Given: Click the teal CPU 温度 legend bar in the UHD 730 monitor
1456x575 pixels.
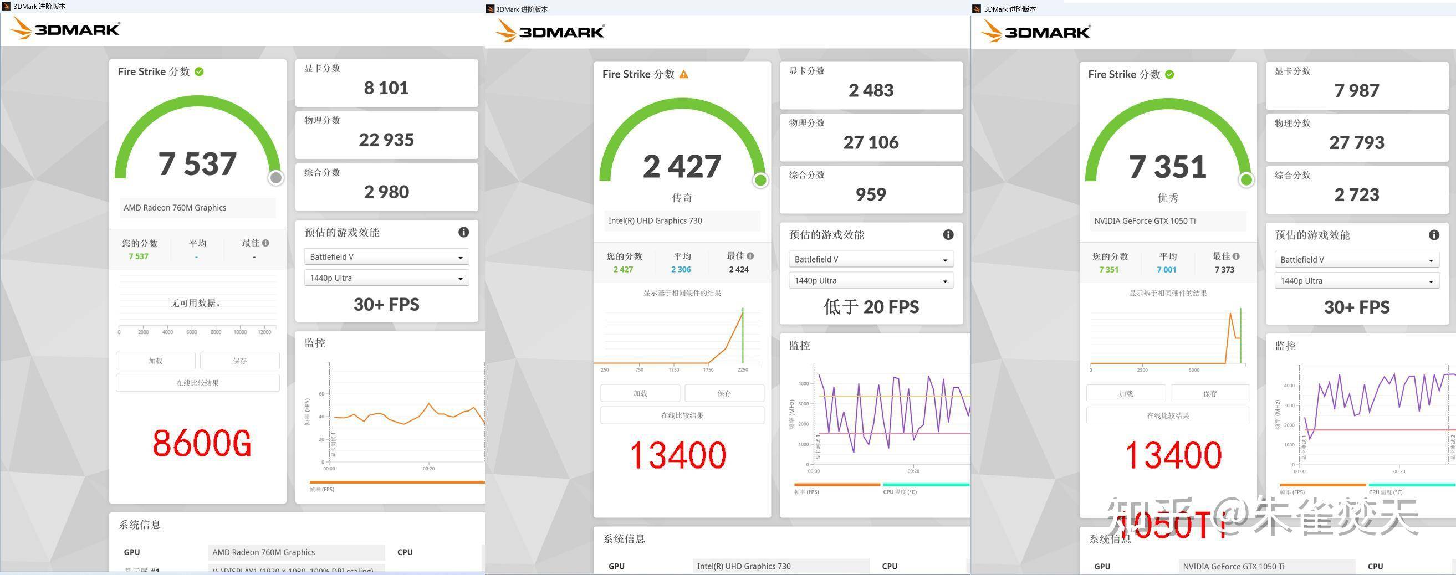Looking at the screenshot, I should (926, 484).
